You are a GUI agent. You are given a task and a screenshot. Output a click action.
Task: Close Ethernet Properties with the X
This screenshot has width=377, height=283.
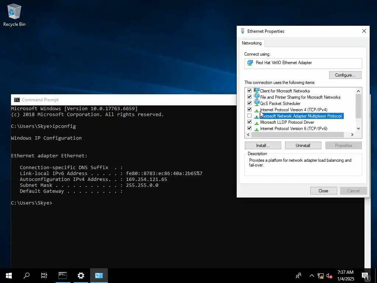click(x=364, y=31)
